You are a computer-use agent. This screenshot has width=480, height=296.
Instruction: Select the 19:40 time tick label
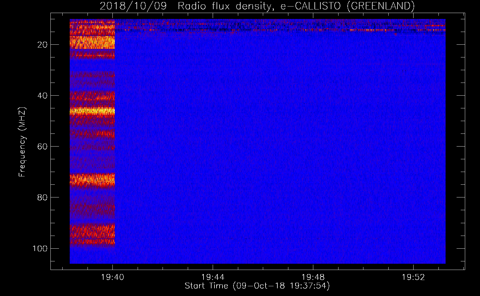click(113, 277)
